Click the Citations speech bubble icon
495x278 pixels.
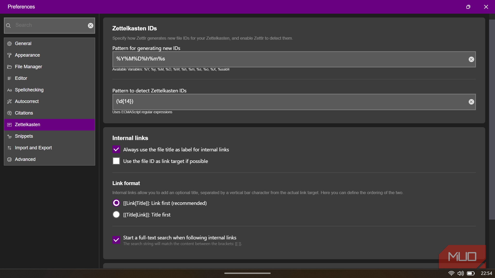coord(10,113)
